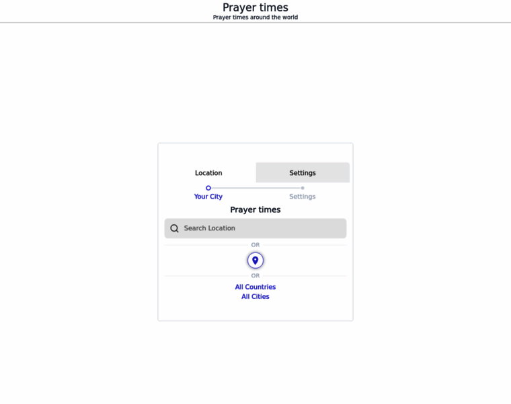The width and height of the screenshot is (511, 404).
Task: Click the page title Prayer times header
Action: (x=255, y=7)
